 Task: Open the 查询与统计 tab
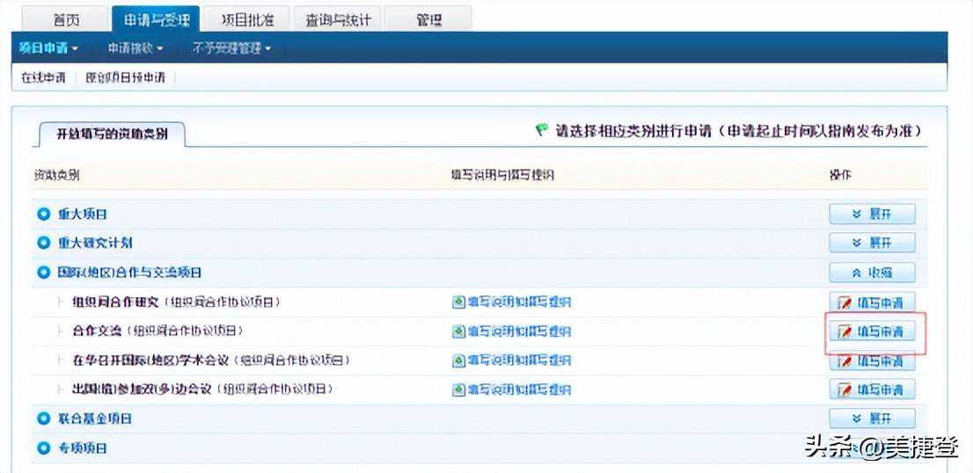(338, 20)
